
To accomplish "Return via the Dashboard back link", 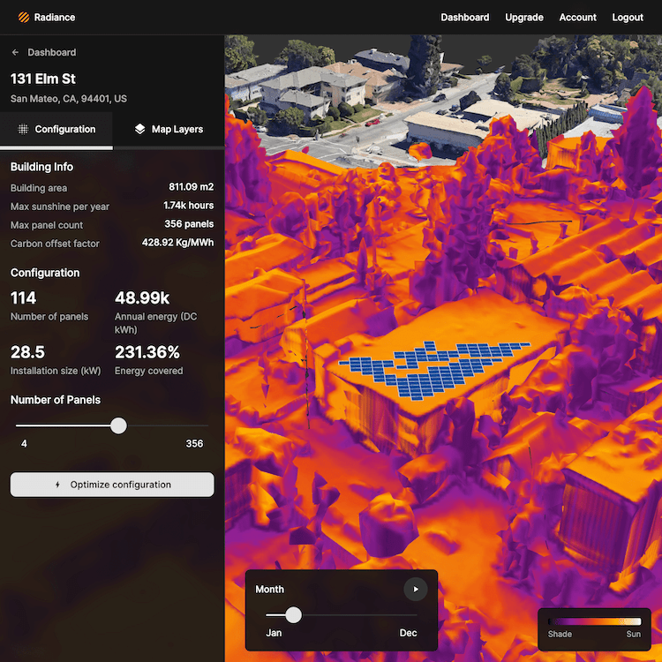I will tap(44, 52).
